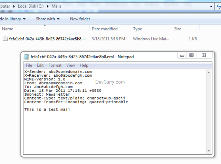Image resolution: width=221 pixels, height=164 pixels.
Task: Click the X-Sender line in Notepad
Action: 58,71
